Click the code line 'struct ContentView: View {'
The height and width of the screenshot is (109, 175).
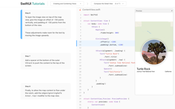coord(97,21)
